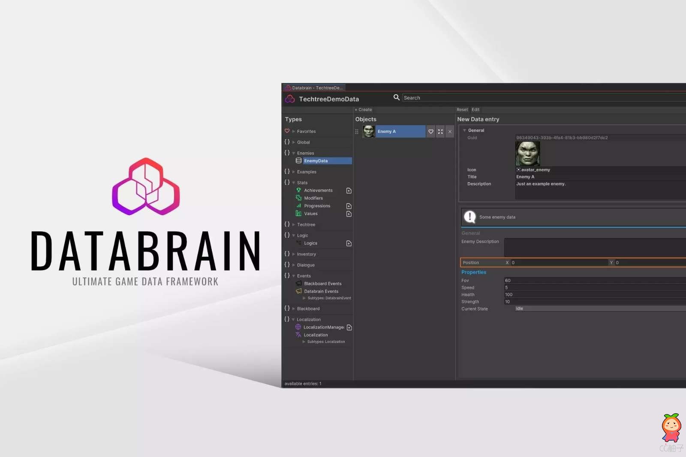Open the Current State Idle dropdown
Image resolution: width=686 pixels, height=457 pixels.
[x=600, y=309]
